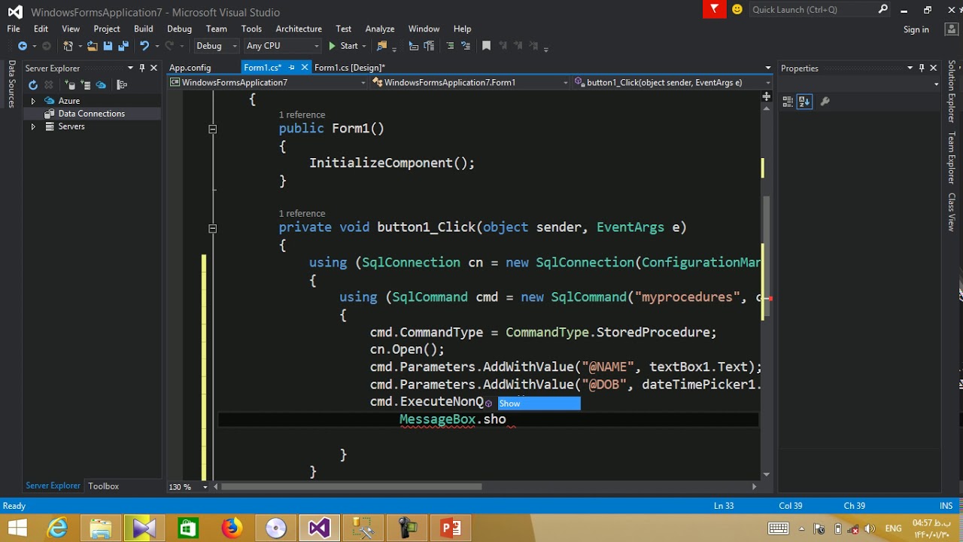Click the Open File folder icon
The height and width of the screenshot is (542, 963).
[x=92, y=46]
